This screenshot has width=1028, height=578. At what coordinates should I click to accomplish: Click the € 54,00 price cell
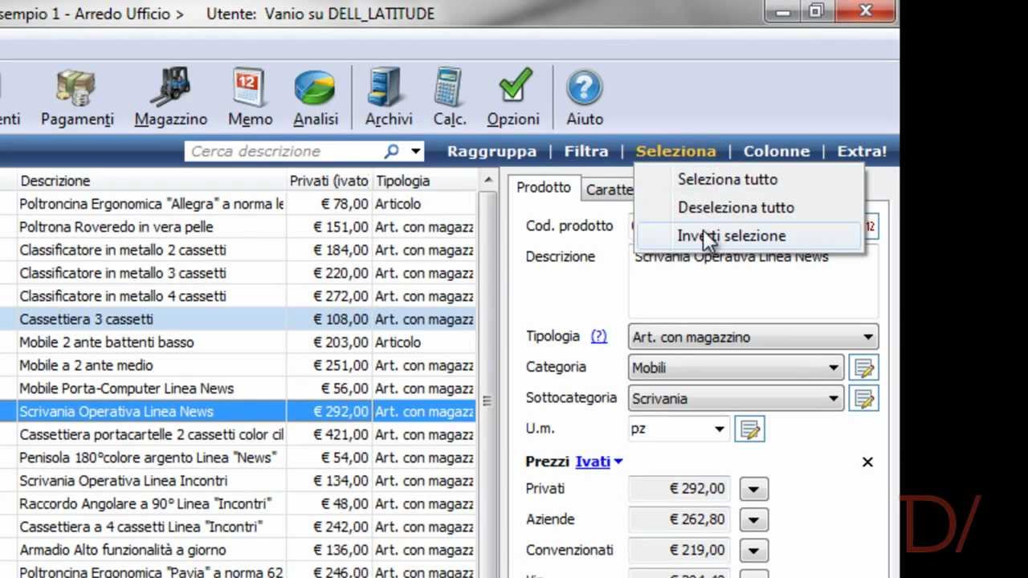click(329, 458)
